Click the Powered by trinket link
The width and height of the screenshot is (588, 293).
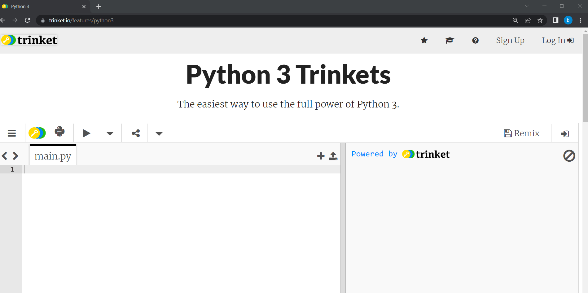tap(400, 154)
